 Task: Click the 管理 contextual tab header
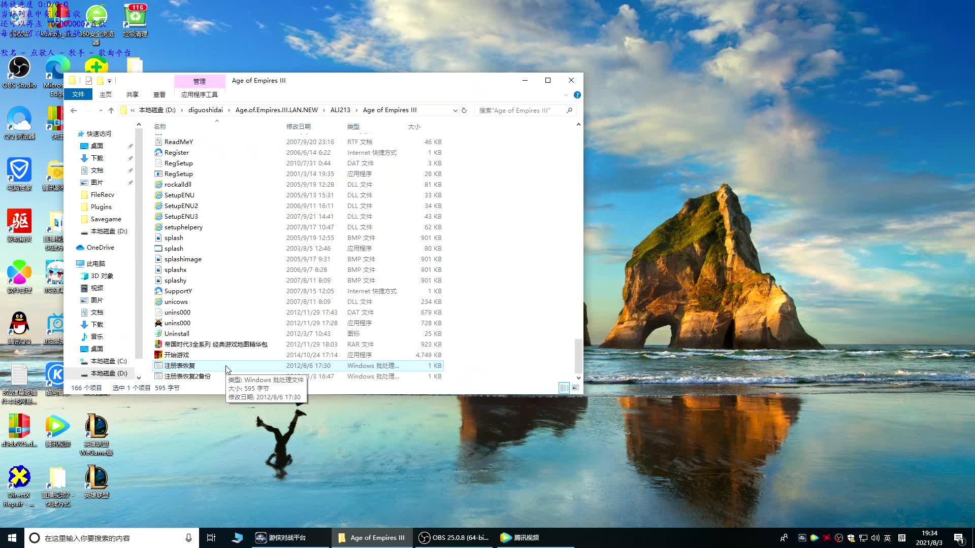click(x=200, y=81)
